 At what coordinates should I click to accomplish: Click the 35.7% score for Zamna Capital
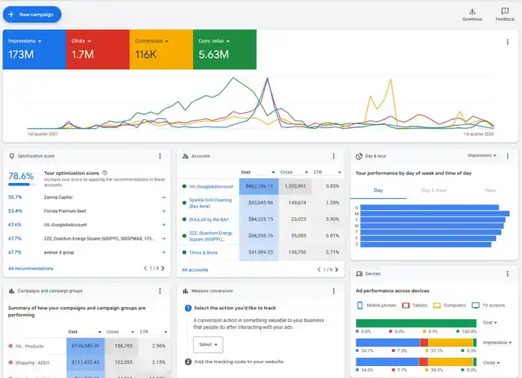tap(15, 197)
